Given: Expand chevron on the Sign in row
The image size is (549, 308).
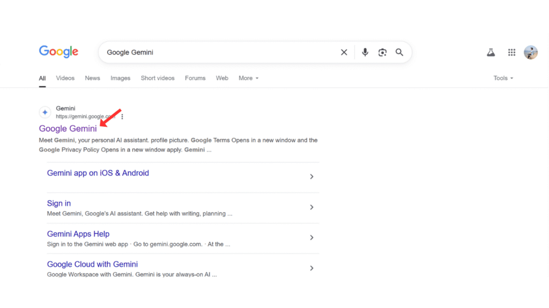Looking at the screenshot, I should (311, 207).
